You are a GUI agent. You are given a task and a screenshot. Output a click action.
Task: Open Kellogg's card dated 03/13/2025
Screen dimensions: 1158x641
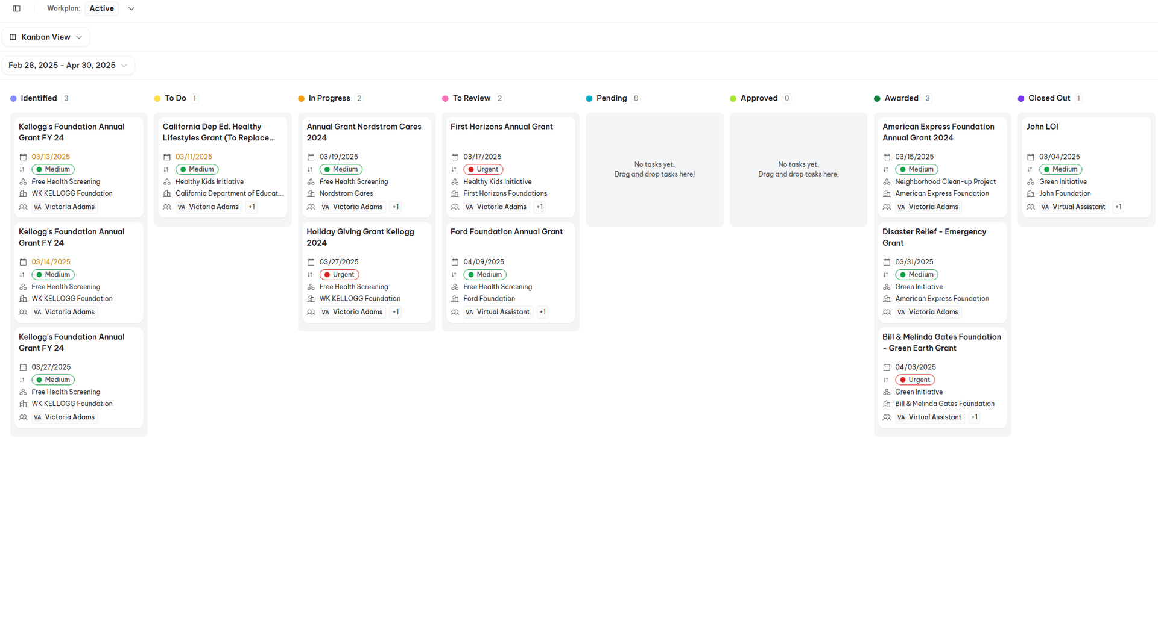tap(79, 167)
